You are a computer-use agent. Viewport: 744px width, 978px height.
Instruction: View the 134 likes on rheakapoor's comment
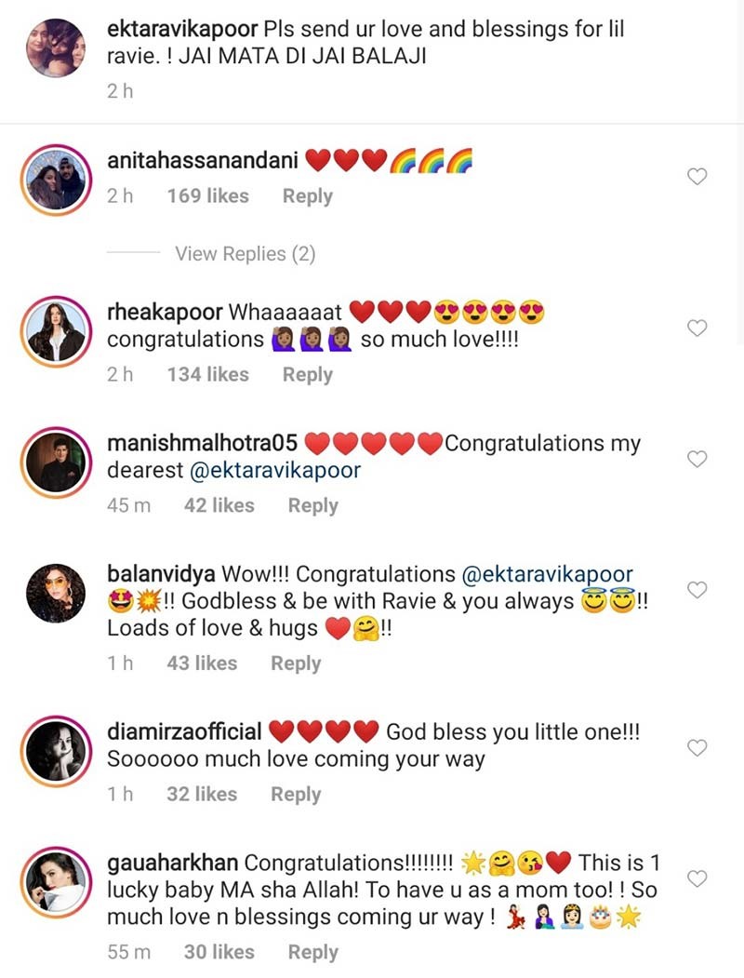207,374
